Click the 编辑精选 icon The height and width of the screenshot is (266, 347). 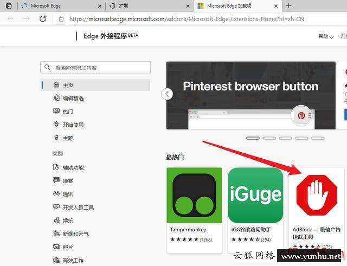(56, 98)
